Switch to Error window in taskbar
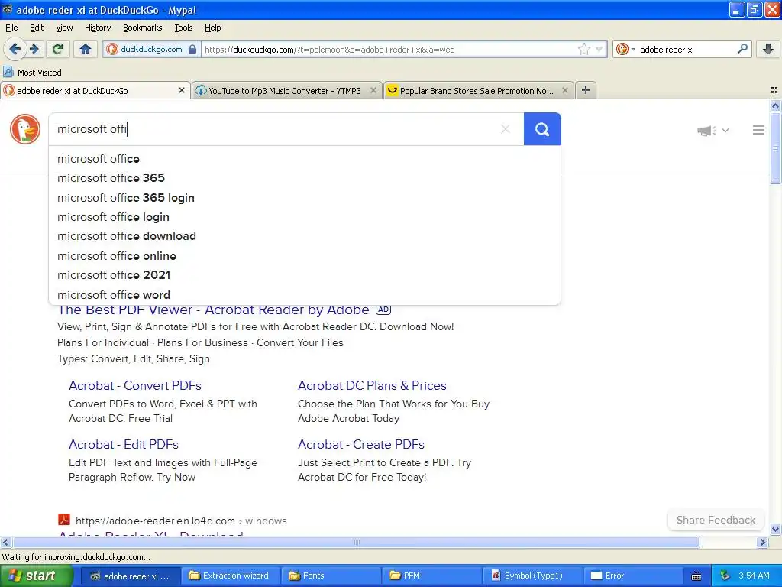Viewport: 782px width, 587px height. point(633,576)
